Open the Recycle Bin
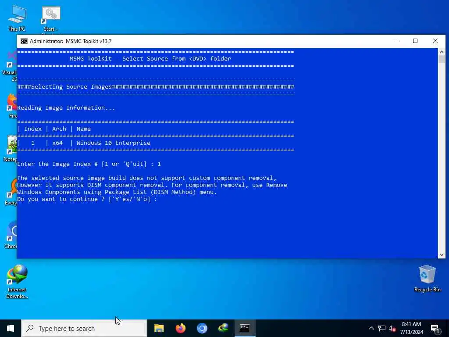This screenshot has width=449, height=337. 427,279
